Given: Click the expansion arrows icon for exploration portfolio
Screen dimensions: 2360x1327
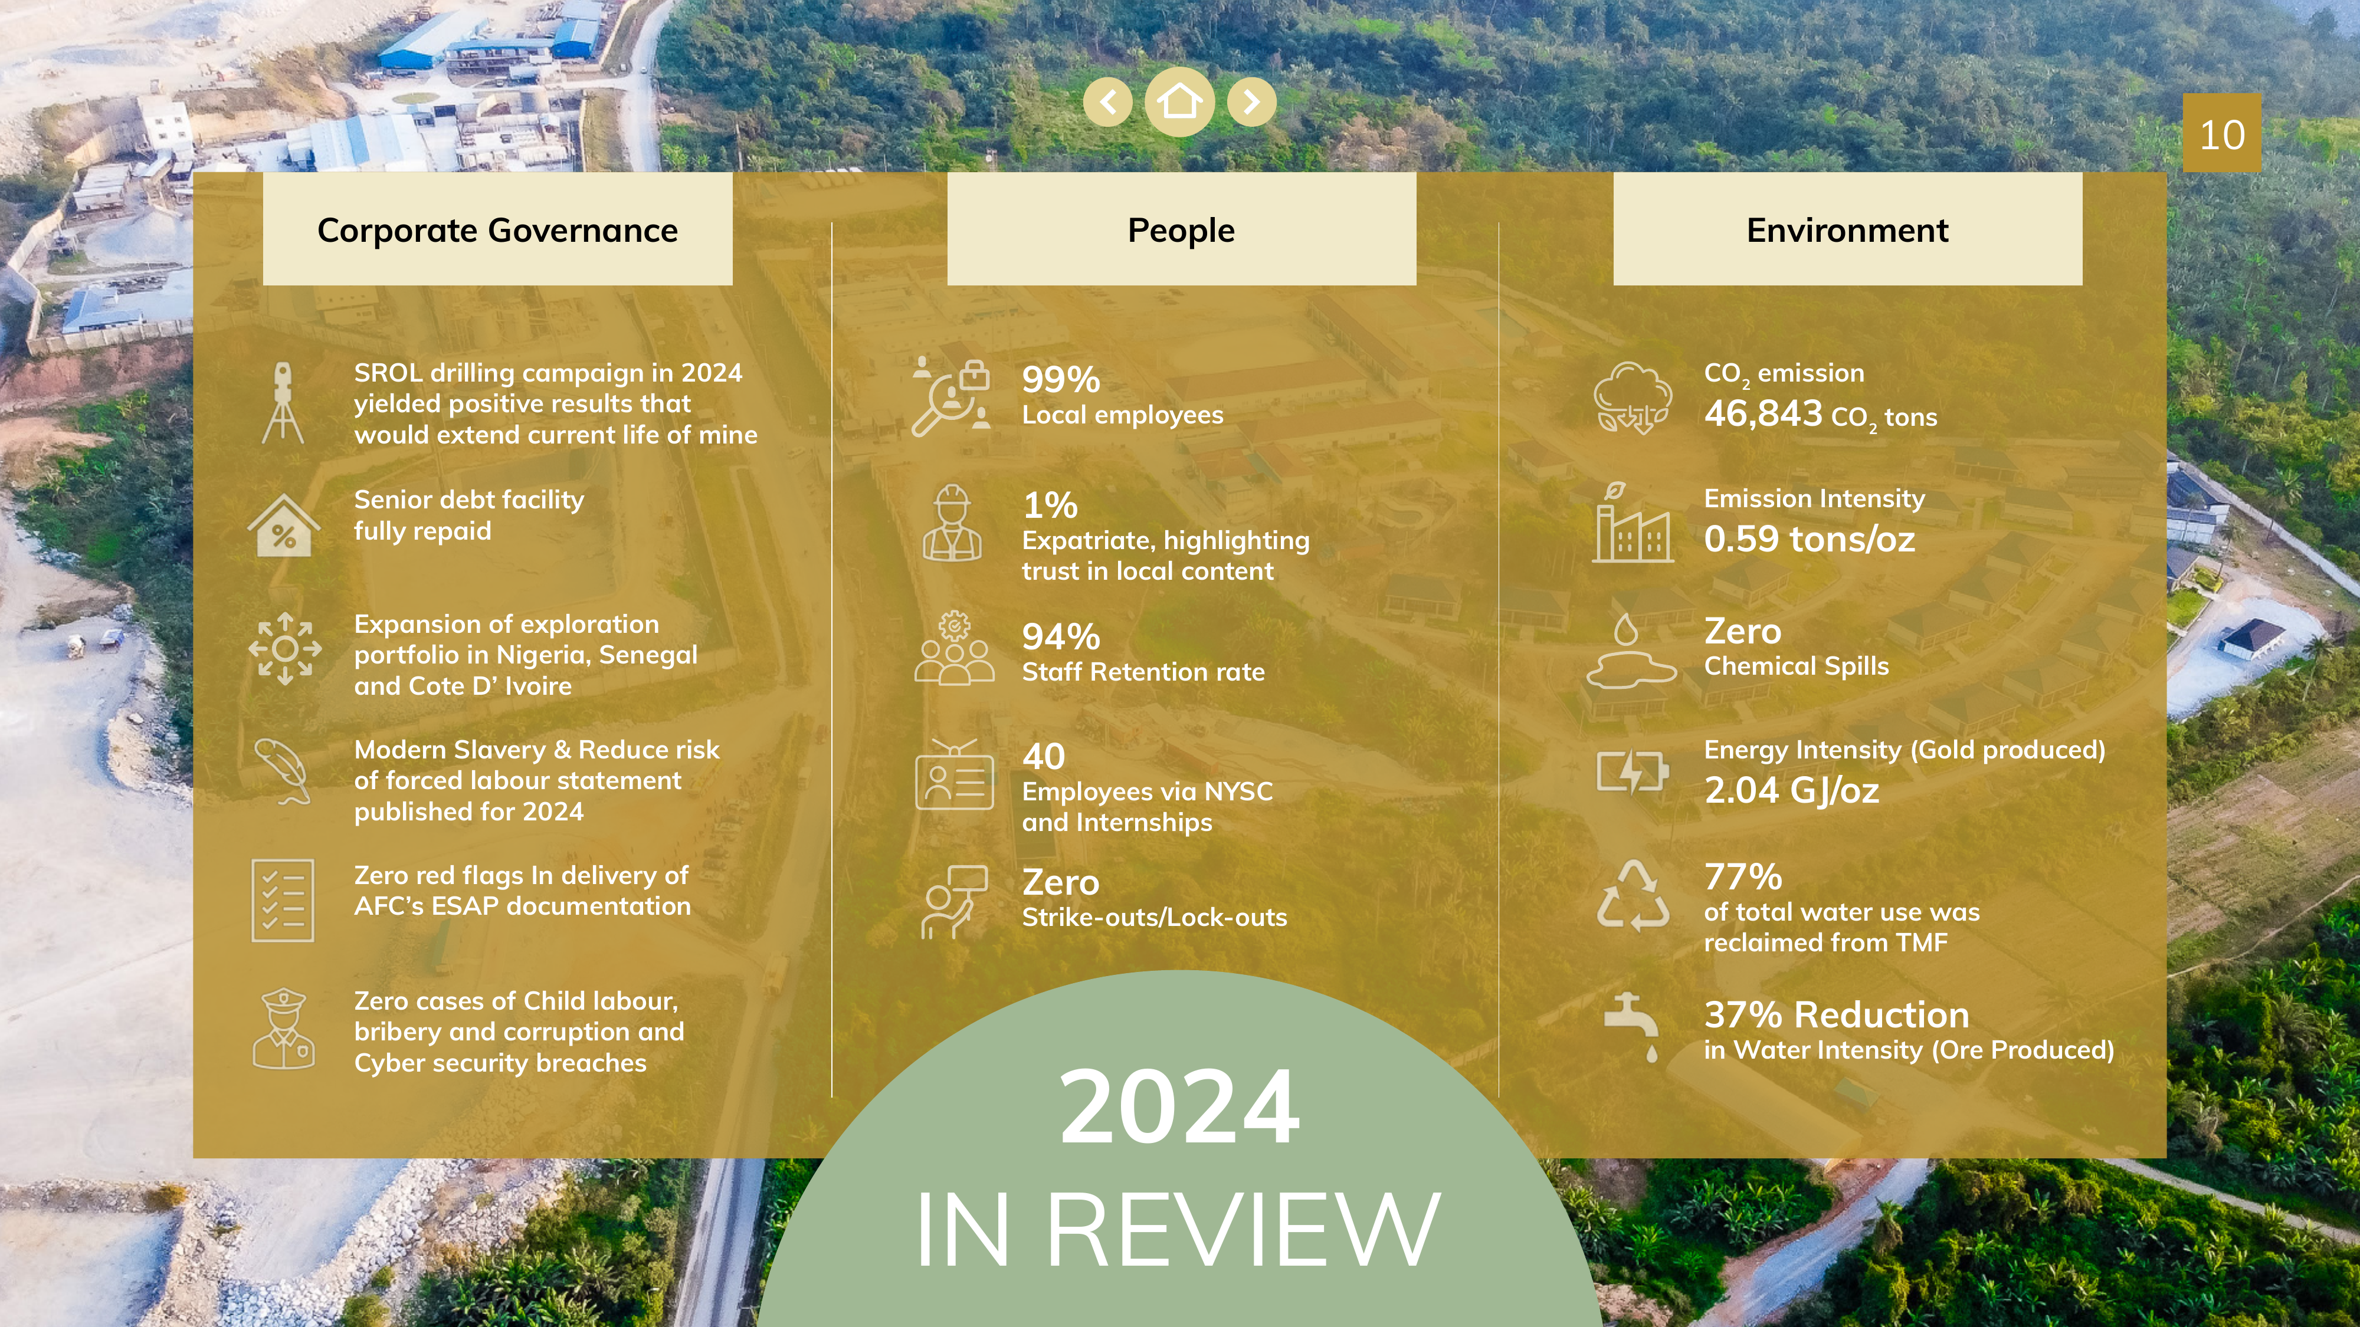Looking at the screenshot, I should (x=285, y=649).
